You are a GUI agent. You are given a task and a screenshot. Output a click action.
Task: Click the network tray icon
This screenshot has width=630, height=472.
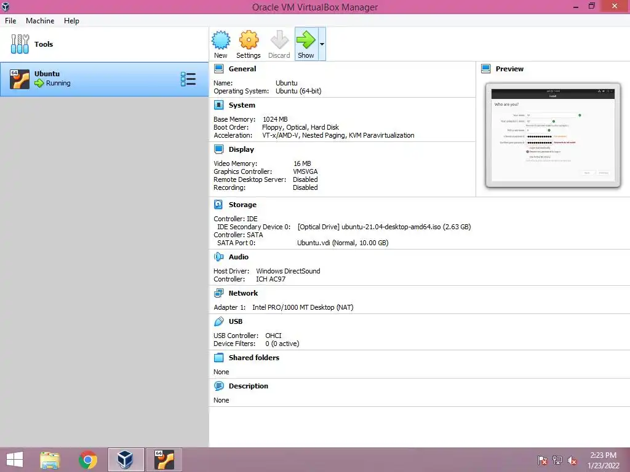pos(557,460)
